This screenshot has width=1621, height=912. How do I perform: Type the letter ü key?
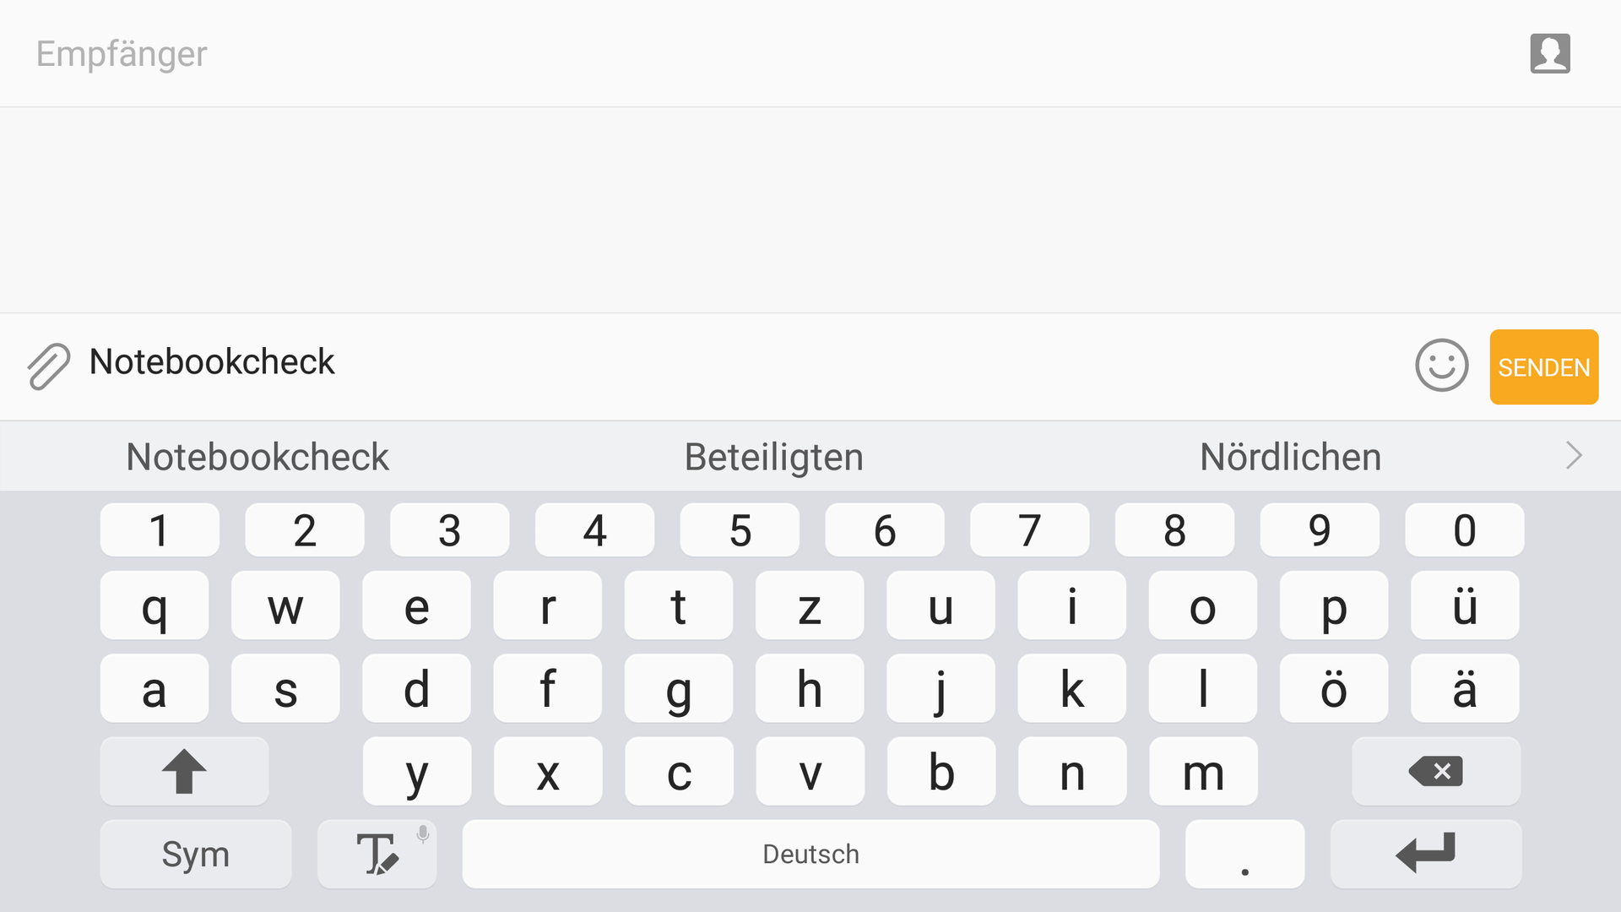click(1464, 605)
